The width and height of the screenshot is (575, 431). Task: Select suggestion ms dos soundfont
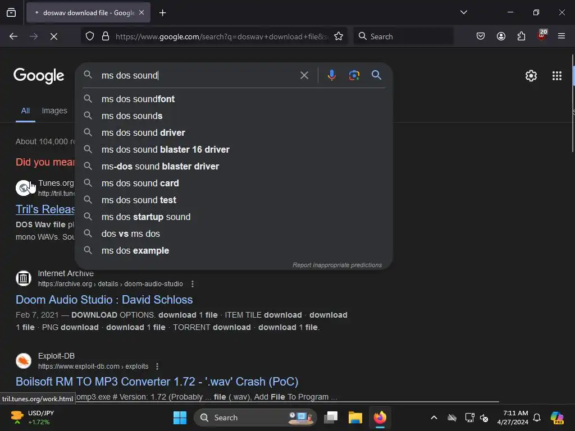(234, 99)
